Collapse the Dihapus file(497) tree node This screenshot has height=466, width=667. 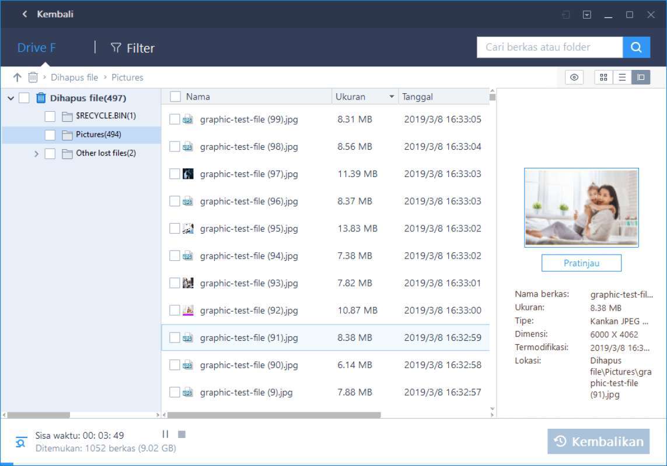pos(10,97)
